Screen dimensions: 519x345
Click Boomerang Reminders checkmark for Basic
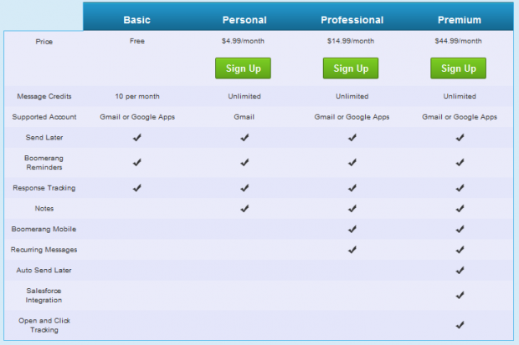pyautogui.click(x=137, y=162)
